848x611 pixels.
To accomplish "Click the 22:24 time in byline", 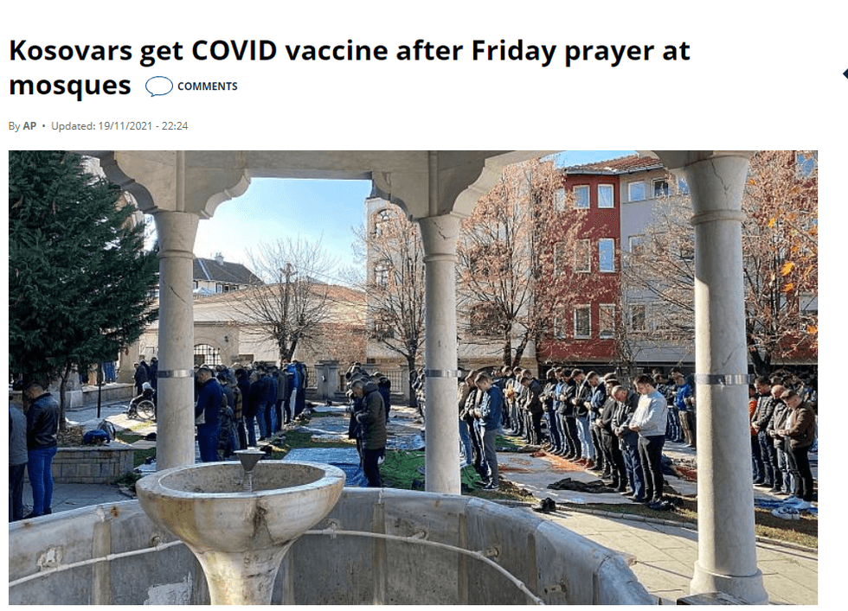I will [x=175, y=126].
